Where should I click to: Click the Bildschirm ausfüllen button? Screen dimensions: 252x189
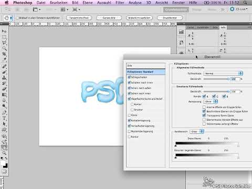(x=139, y=18)
